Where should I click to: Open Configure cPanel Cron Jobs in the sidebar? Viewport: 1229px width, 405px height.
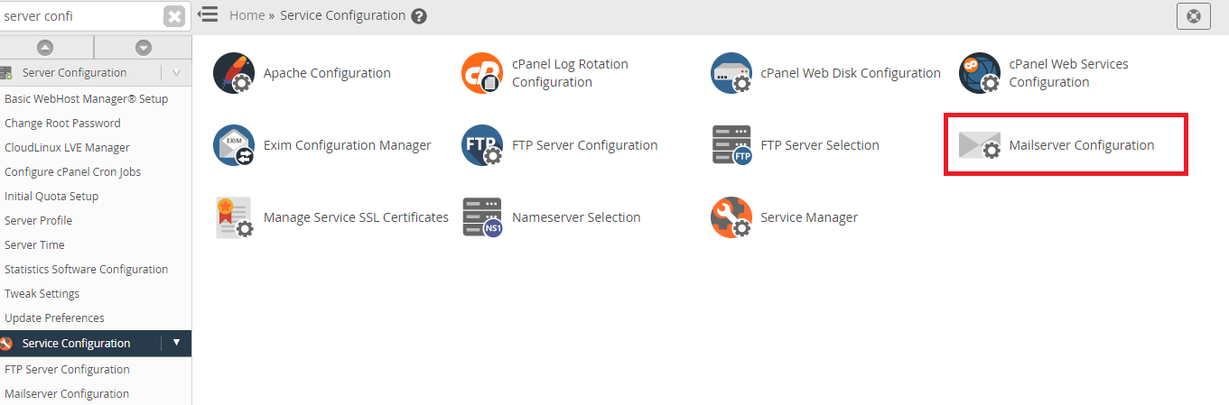point(72,171)
